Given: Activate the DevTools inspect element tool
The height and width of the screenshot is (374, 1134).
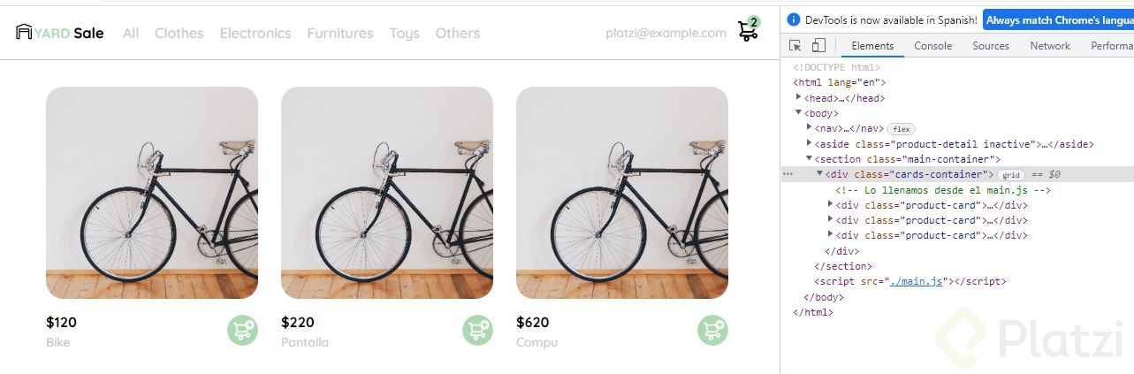Looking at the screenshot, I should (x=795, y=46).
